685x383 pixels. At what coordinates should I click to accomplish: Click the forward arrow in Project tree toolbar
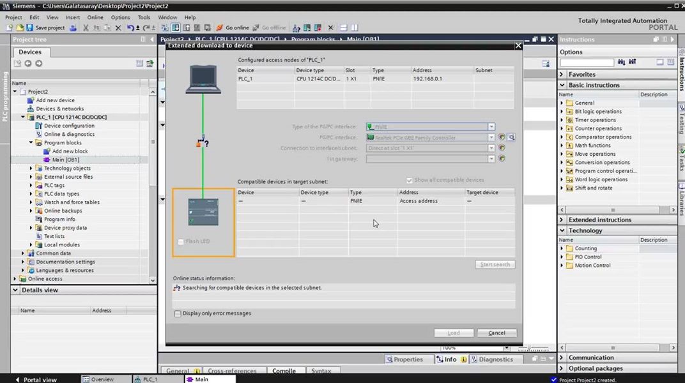(x=39, y=64)
